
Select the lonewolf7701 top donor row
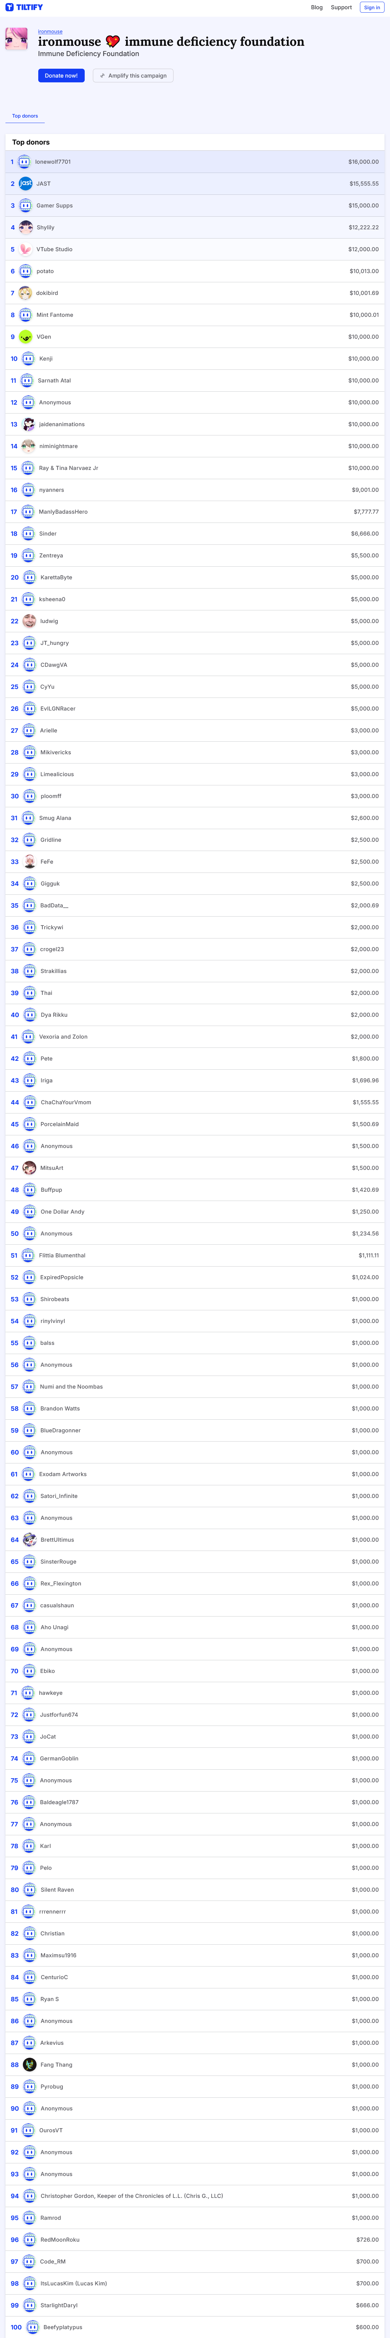pyautogui.click(x=195, y=162)
